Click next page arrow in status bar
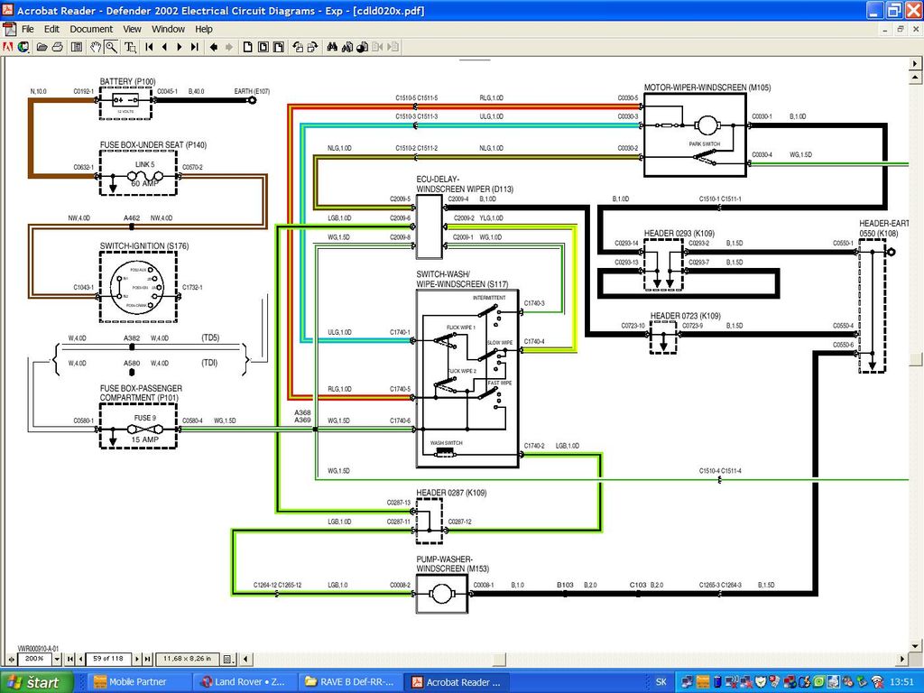Screen dimensions: 924x693 coord(138,659)
